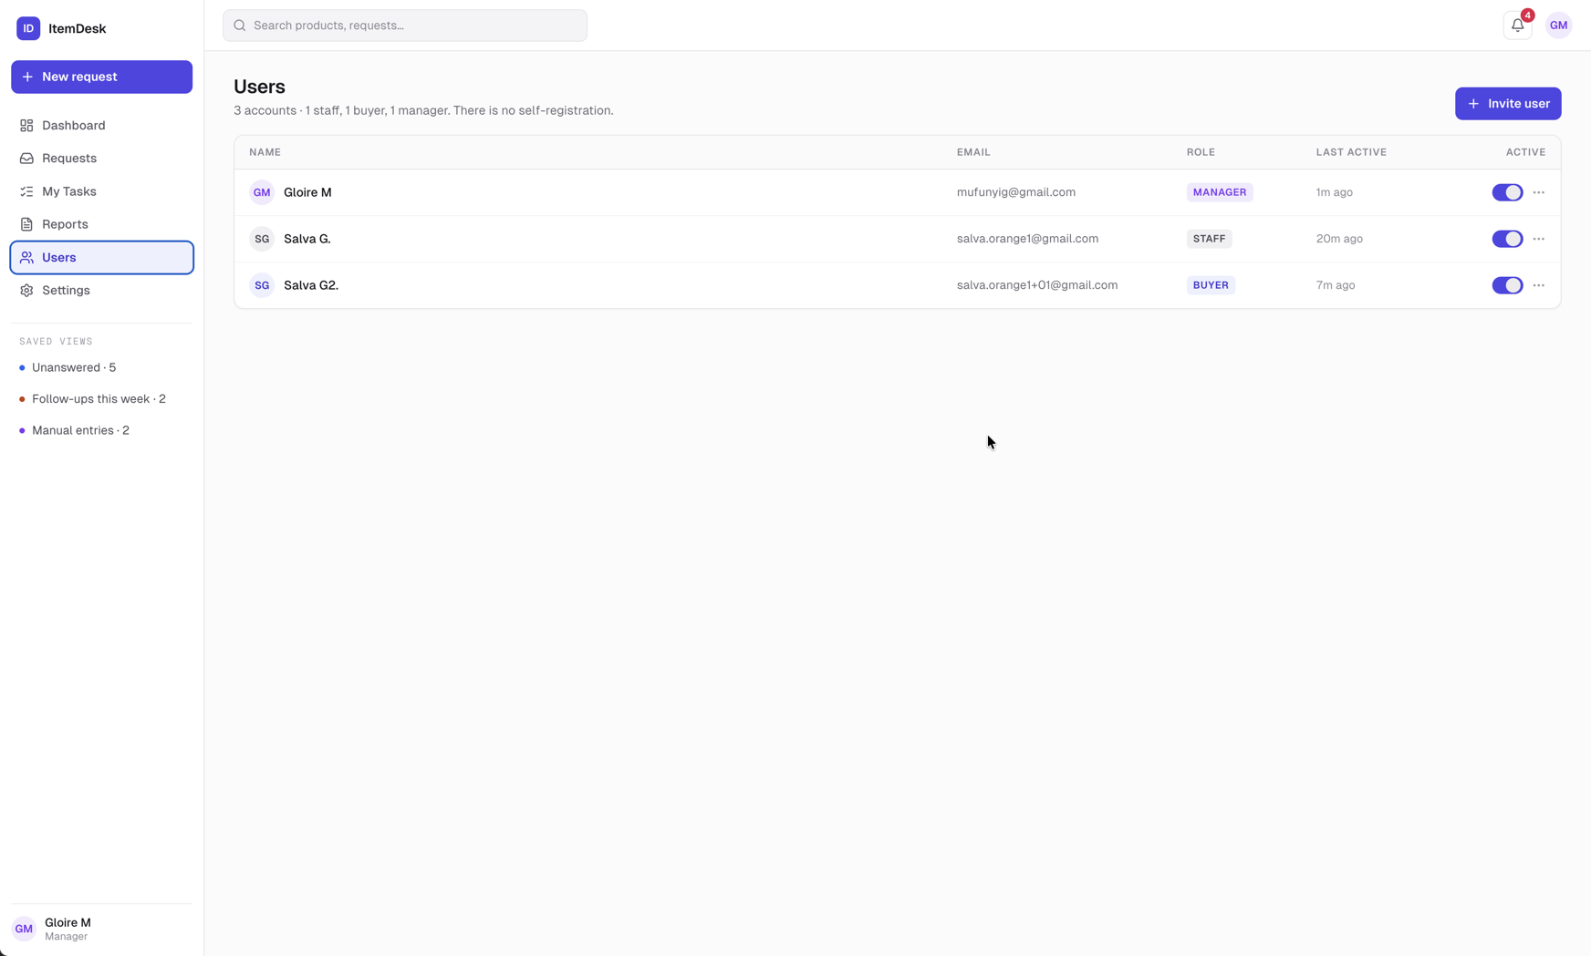Go to Dashboard

click(x=101, y=125)
